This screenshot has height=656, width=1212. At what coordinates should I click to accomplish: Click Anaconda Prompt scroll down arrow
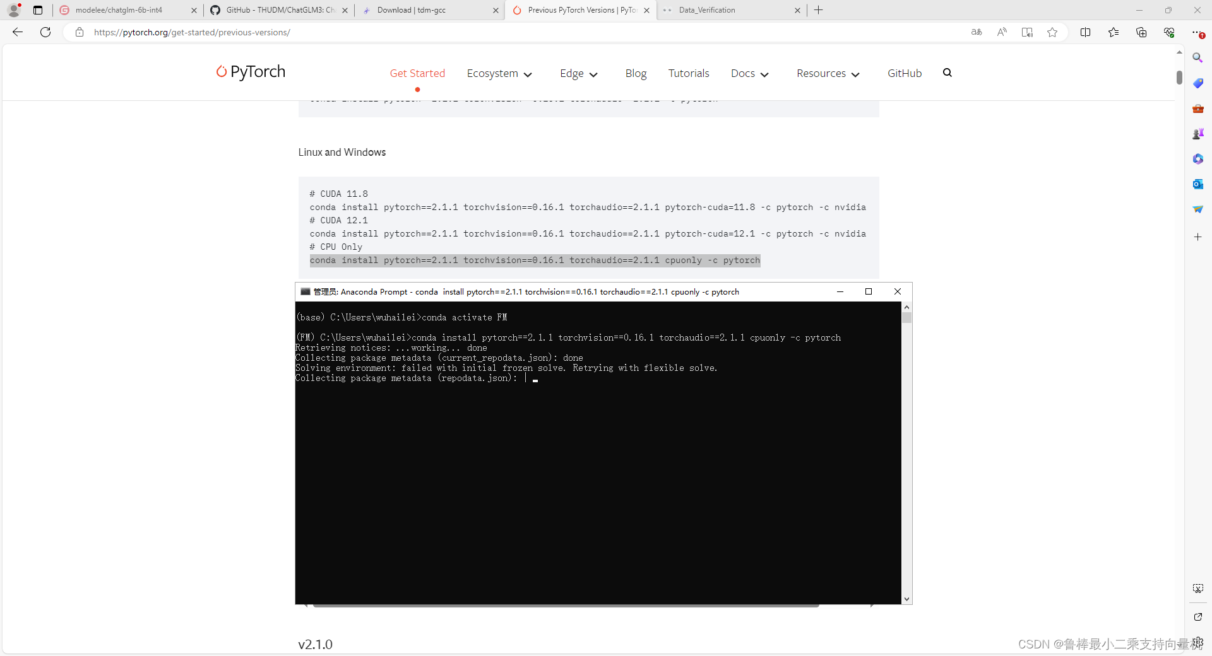click(907, 599)
